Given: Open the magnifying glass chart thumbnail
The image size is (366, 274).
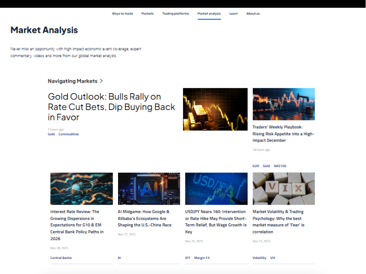Looking at the screenshot, I should 81,189.
